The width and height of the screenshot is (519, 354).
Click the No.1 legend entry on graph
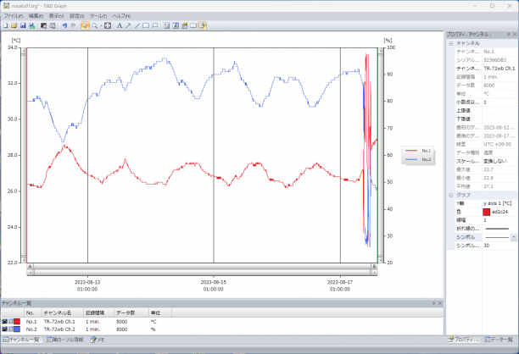click(418, 151)
